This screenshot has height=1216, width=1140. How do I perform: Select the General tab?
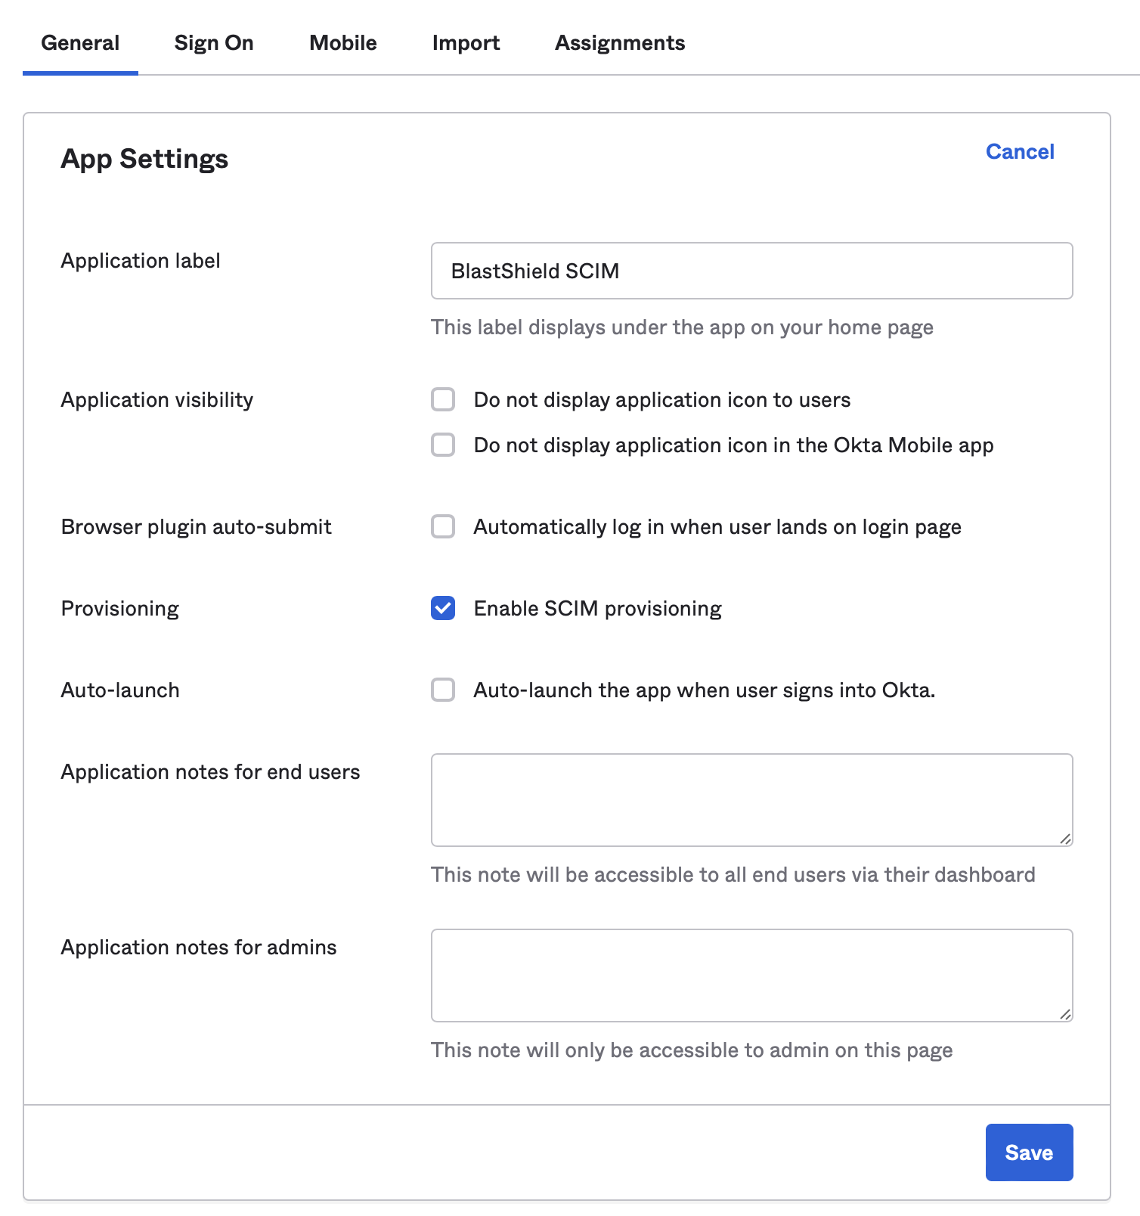80,43
